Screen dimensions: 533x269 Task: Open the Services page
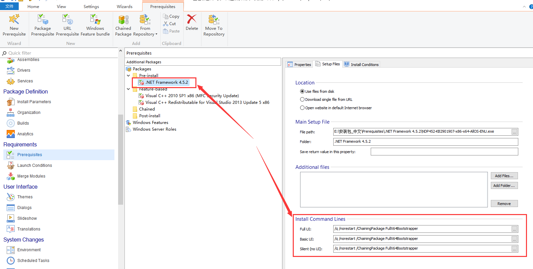coord(25,81)
